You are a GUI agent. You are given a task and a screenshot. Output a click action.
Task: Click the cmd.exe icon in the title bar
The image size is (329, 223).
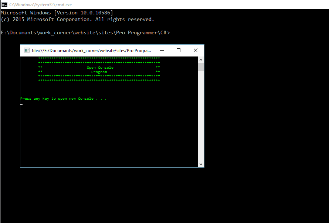[4, 4]
